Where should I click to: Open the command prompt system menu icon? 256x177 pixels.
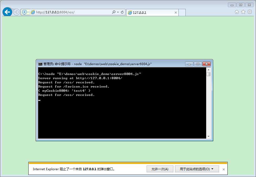(40, 64)
